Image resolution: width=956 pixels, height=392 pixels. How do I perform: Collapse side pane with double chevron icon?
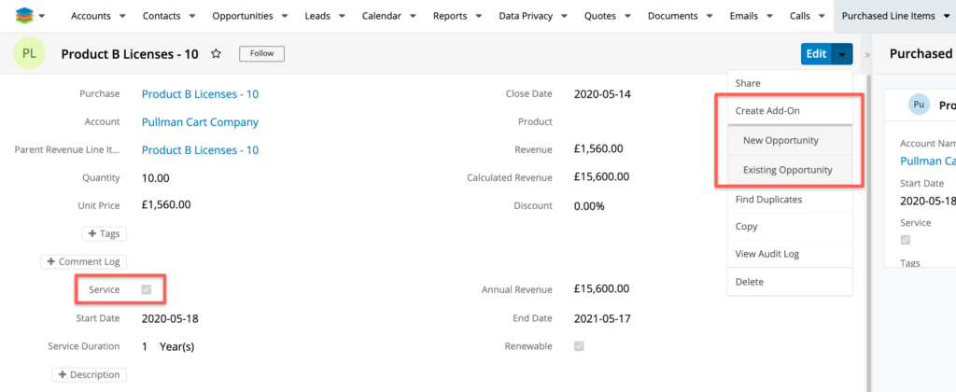click(x=867, y=54)
